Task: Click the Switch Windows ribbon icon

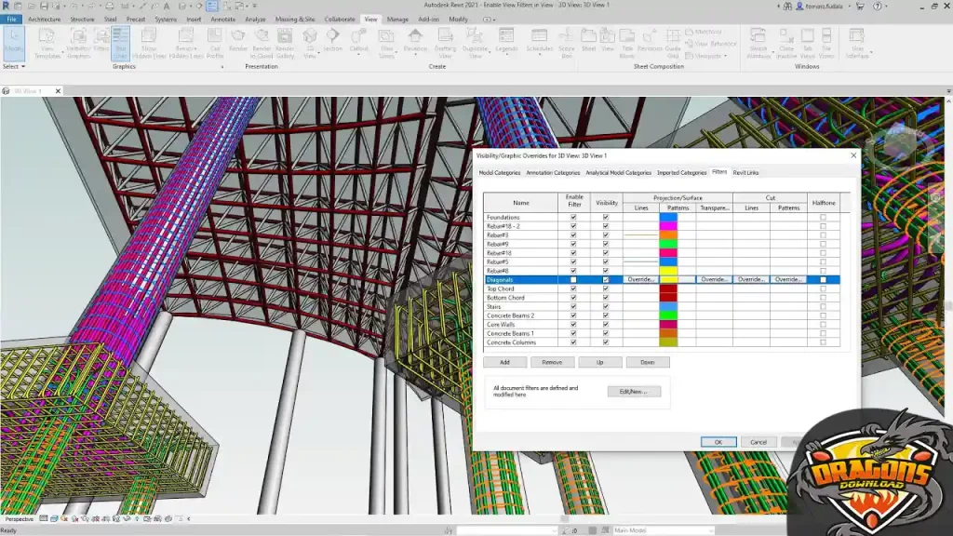Action: 758,42
